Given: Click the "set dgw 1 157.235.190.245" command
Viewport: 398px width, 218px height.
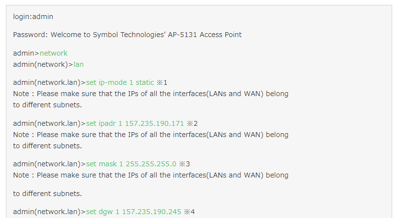Looking at the screenshot, I should pos(134,212).
